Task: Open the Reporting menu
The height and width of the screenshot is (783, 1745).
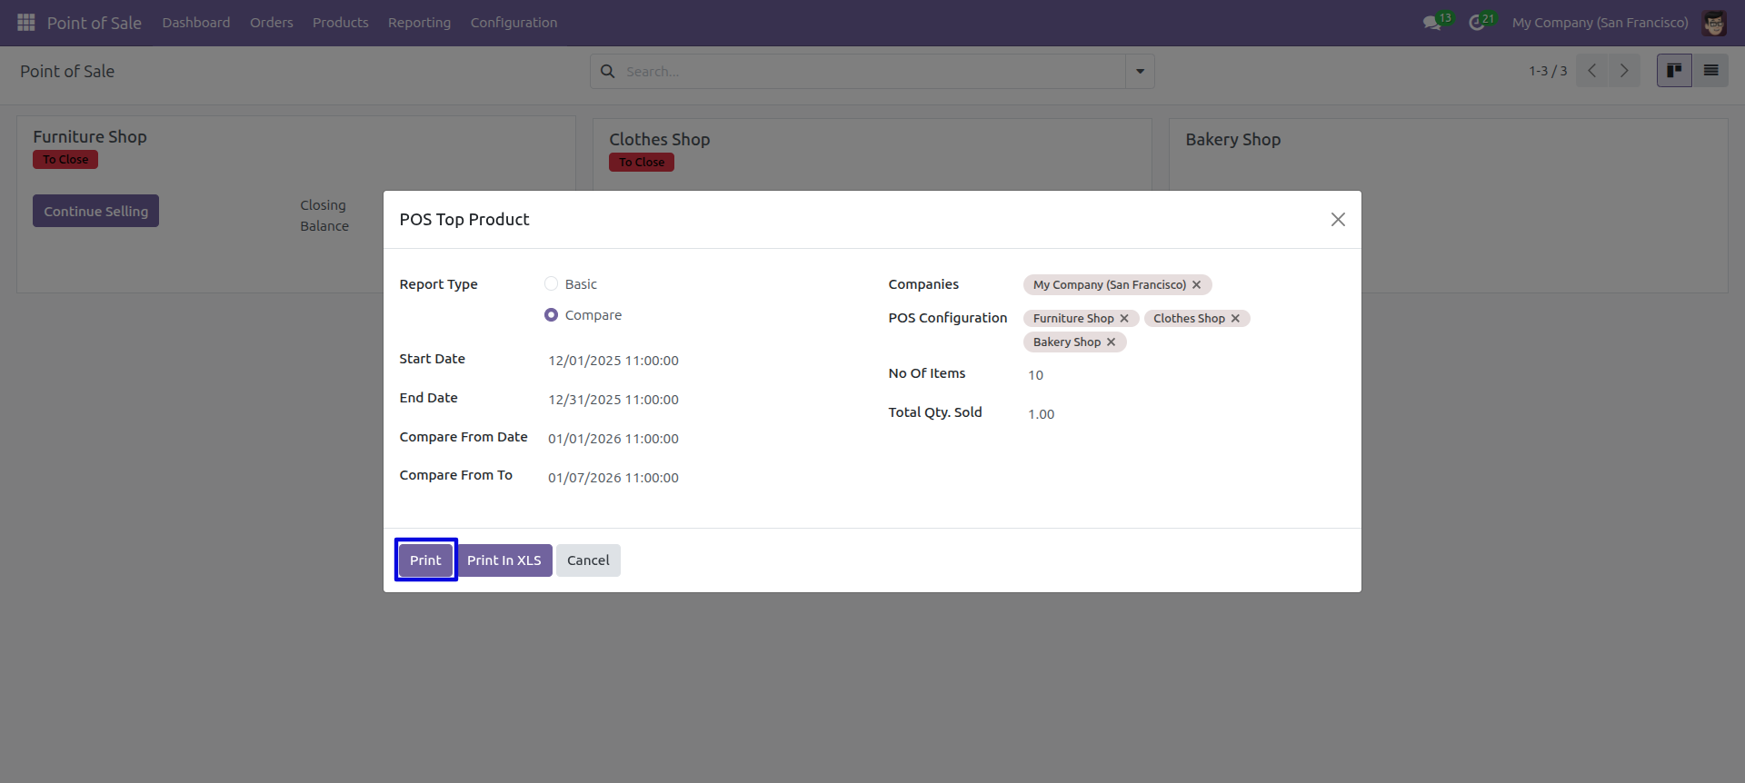Action: tap(419, 23)
